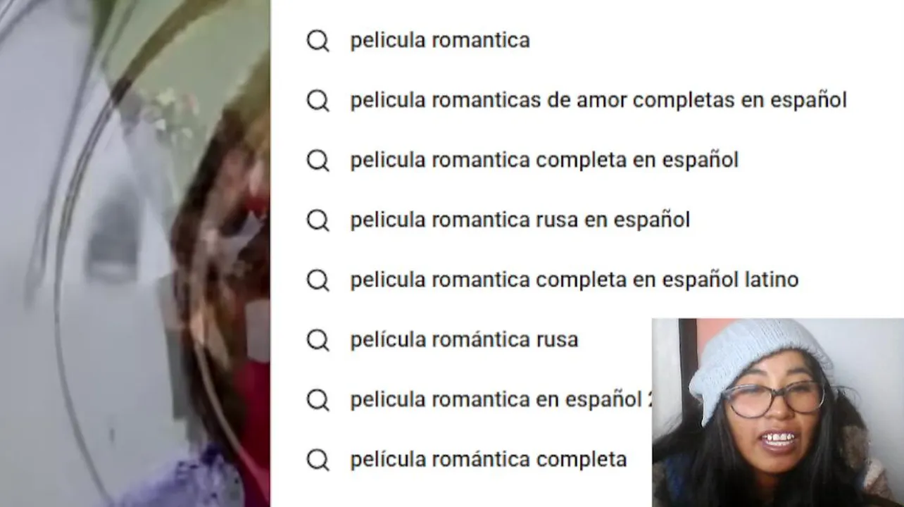Click magnifier next to 'película romántica rusa'
Viewport: 904px width, 507px height.
pyautogui.click(x=318, y=340)
